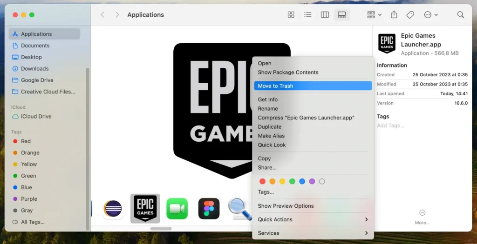Viewport: 477px width, 244px height.
Task: Click Add Tags… field in preview pane
Action: [391, 125]
